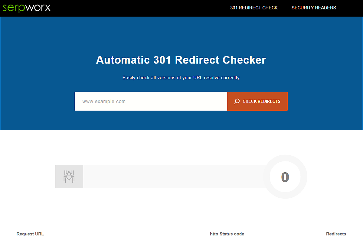Click the circular redirect counter showing 0
This screenshot has height=240, width=363.
[285, 177]
